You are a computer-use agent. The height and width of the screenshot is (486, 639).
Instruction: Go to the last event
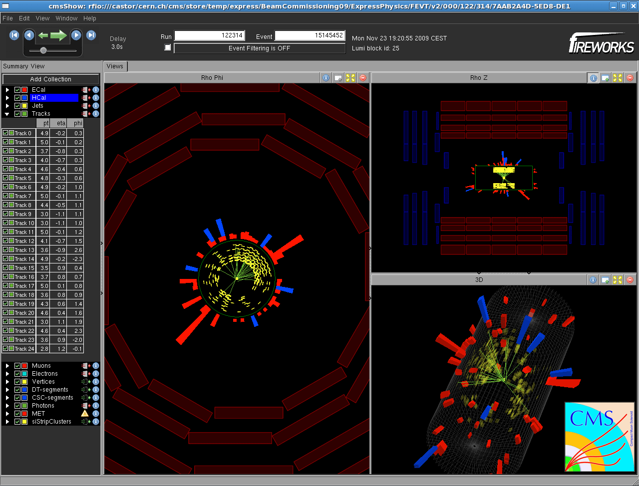point(91,35)
